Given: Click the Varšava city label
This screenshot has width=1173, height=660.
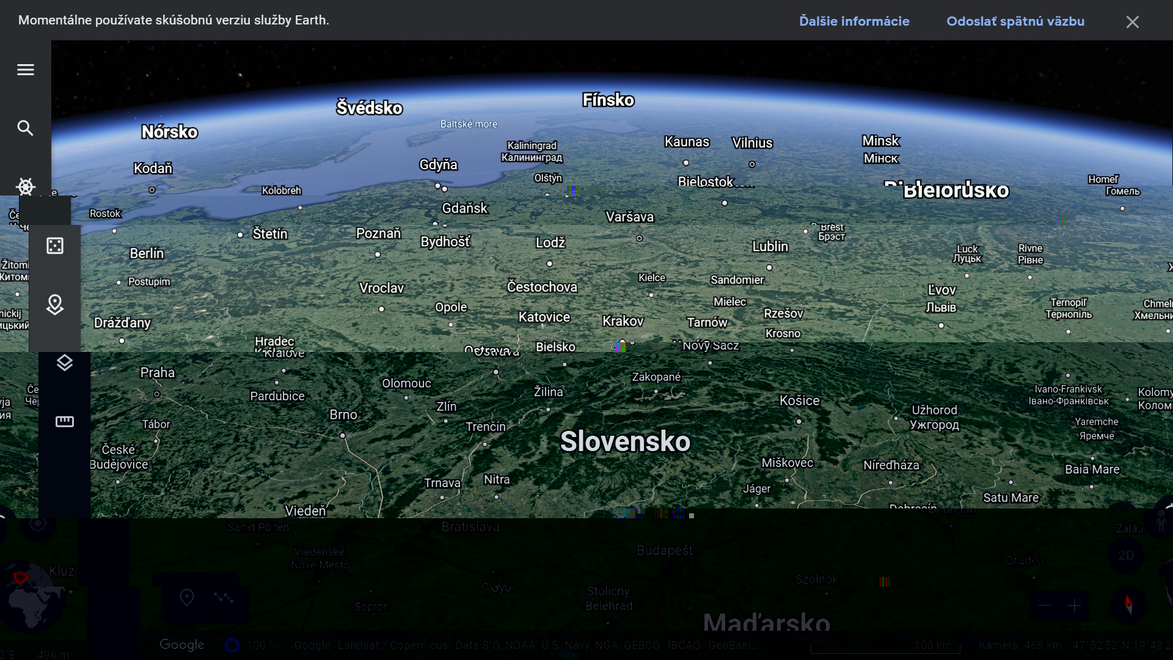Looking at the screenshot, I should point(629,217).
